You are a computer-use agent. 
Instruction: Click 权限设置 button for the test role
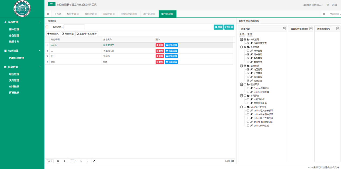click(171, 62)
